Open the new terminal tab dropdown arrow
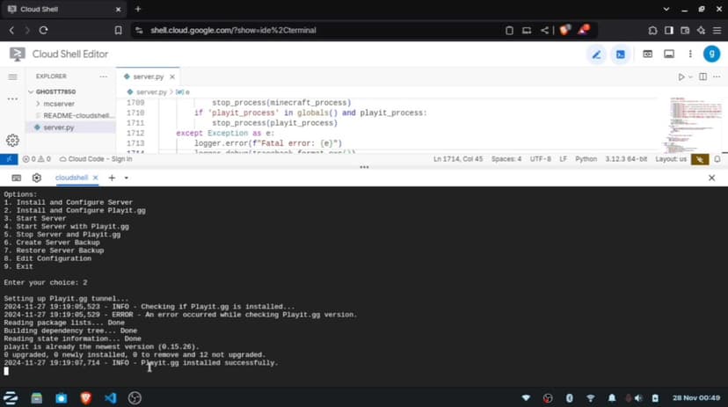Screen dimensions: 728x407 point(127,178)
